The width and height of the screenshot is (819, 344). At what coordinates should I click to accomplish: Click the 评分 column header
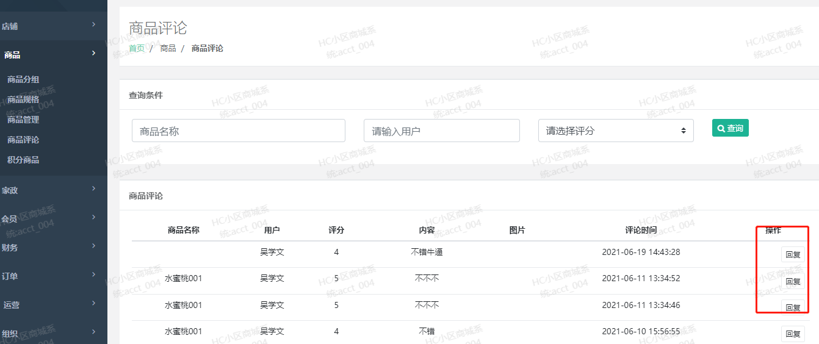336,230
